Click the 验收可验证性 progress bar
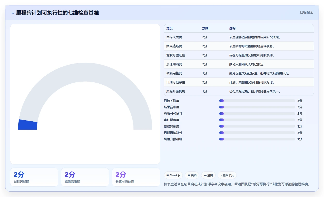324x197 pixels. 257,114
